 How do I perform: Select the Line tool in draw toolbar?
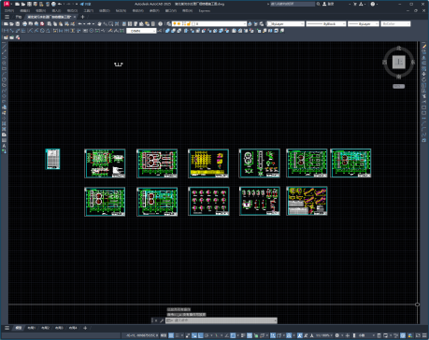[x=4, y=46]
